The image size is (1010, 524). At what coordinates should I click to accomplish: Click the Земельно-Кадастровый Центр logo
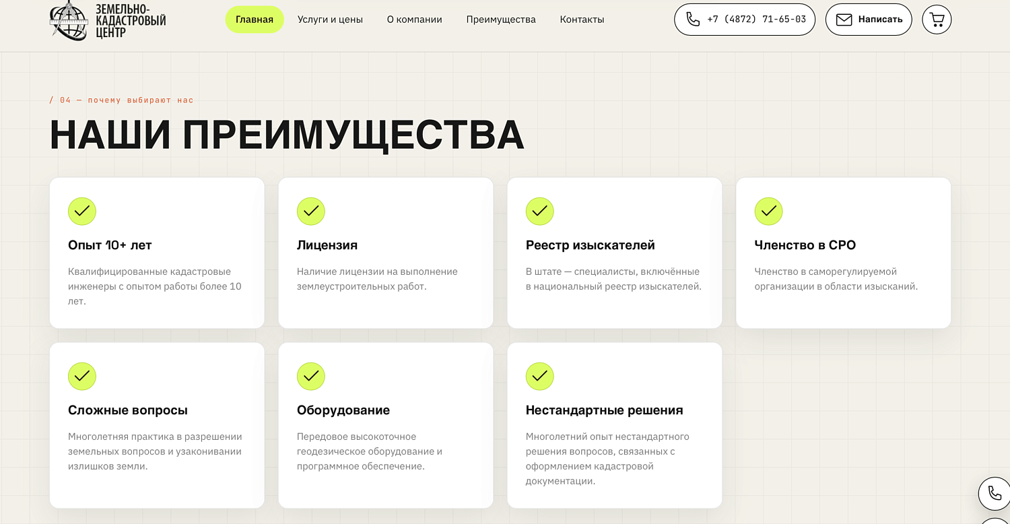108,20
